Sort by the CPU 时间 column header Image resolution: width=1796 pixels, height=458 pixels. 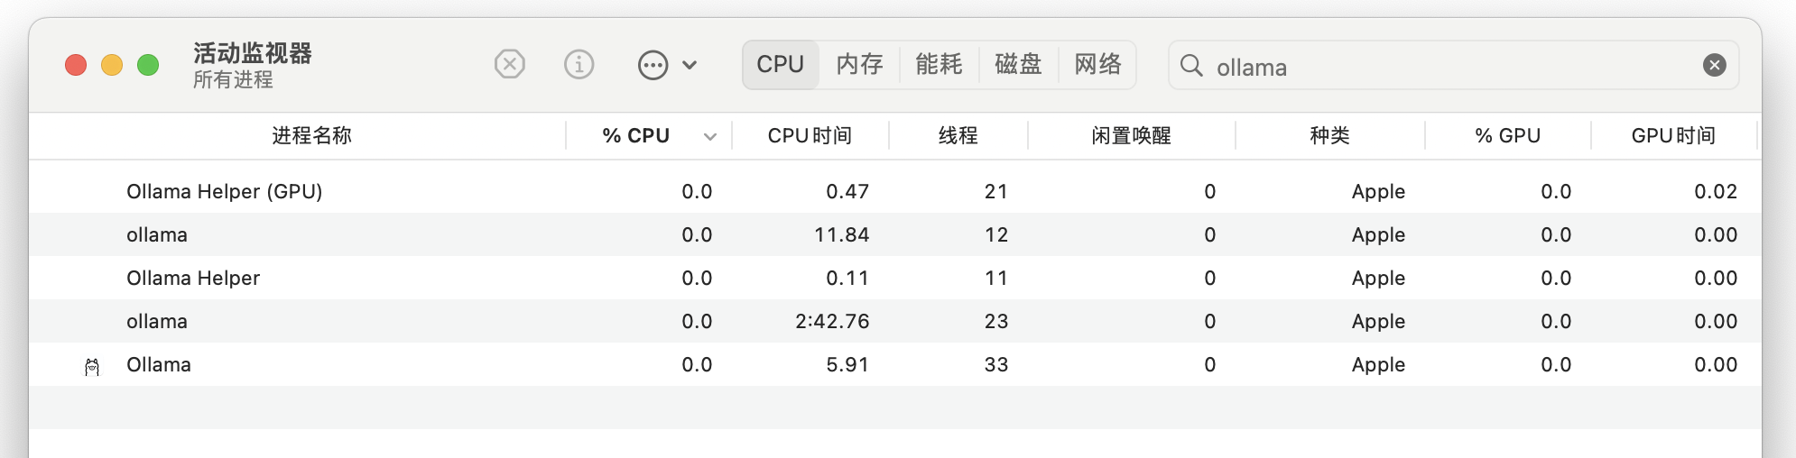click(810, 135)
